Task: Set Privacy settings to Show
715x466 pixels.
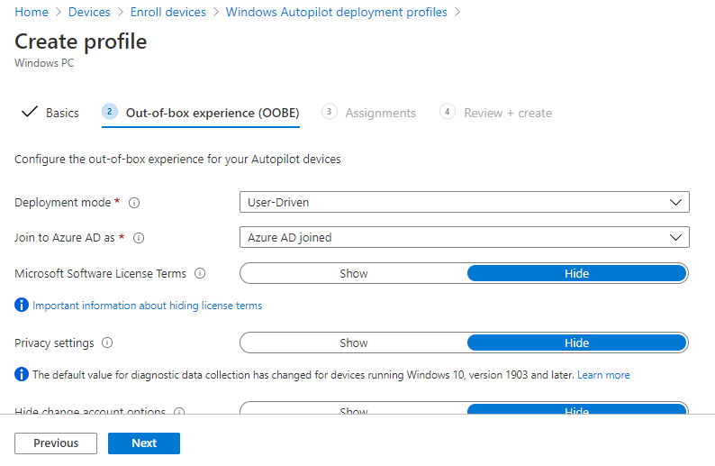Action: click(x=353, y=343)
